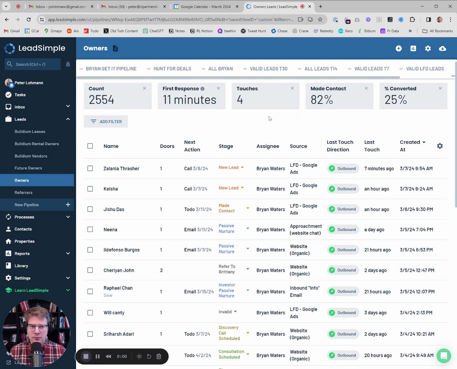Click the cloud download export icon
457x369 pixels.
coord(442,48)
